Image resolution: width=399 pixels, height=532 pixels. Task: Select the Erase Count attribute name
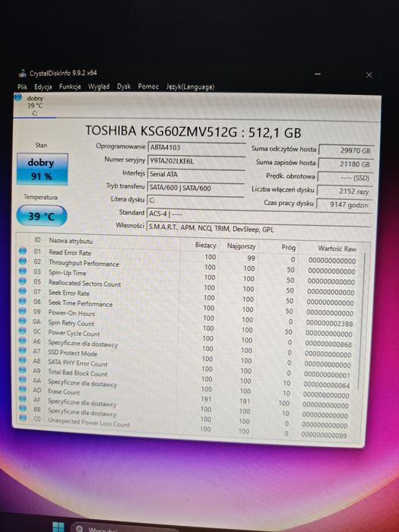click(x=63, y=391)
